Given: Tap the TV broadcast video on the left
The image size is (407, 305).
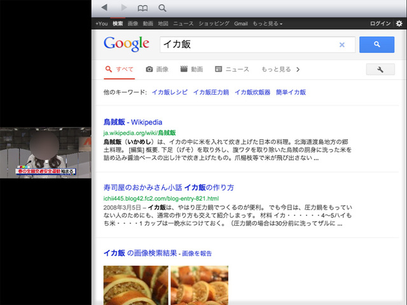Looking at the screenshot, I should (45, 152).
